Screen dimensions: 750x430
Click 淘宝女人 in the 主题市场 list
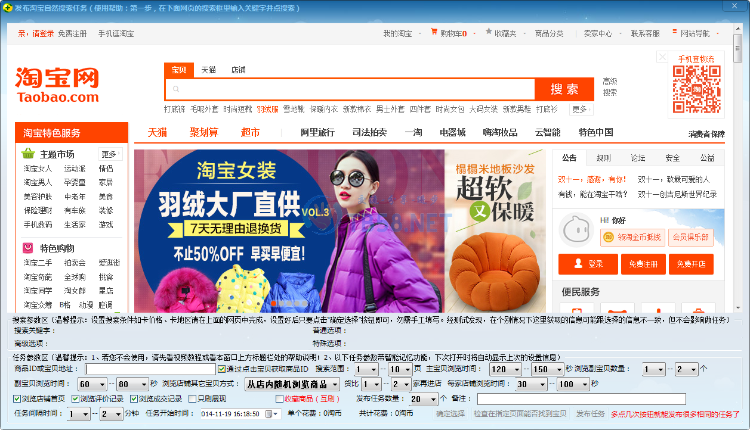pyautogui.click(x=38, y=169)
